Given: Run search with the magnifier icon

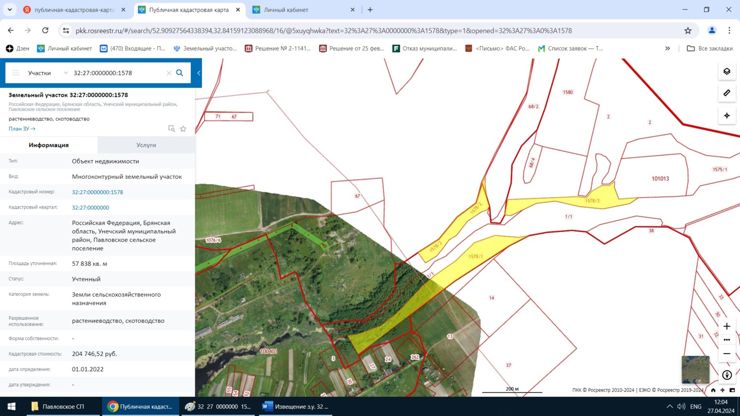Looking at the screenshot, I should tap(180, 73).
